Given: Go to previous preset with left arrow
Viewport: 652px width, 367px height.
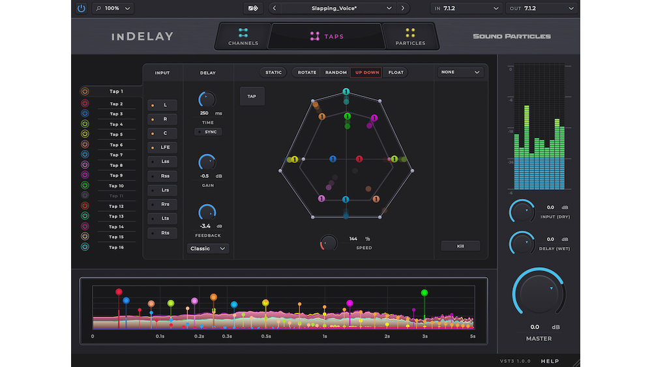Looking at the screenshot, I should click(274, 8).
